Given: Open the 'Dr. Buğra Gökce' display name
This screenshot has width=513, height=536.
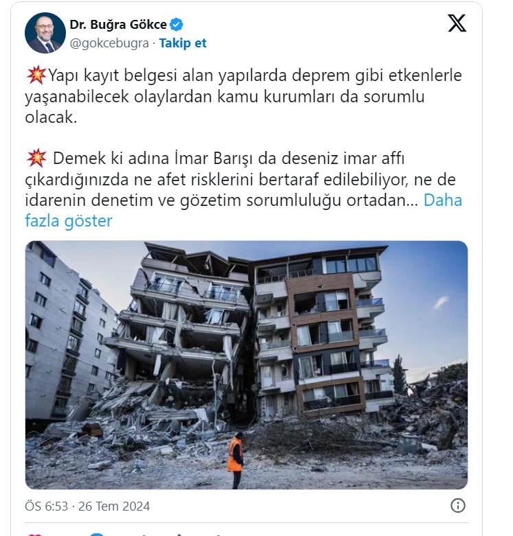Looking at the screenshot, I should click(x=118, y=25).
